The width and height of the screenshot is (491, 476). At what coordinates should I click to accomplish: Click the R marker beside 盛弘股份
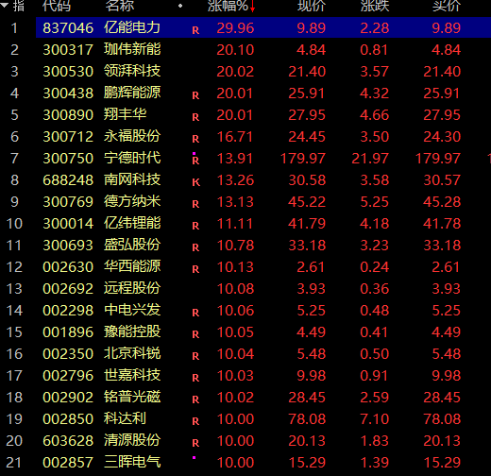tap(195, 247)
